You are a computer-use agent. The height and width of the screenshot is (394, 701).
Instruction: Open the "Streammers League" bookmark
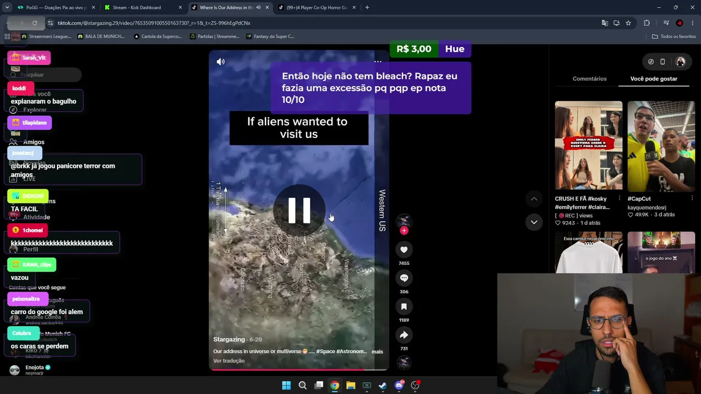click(x=46, y=37)
